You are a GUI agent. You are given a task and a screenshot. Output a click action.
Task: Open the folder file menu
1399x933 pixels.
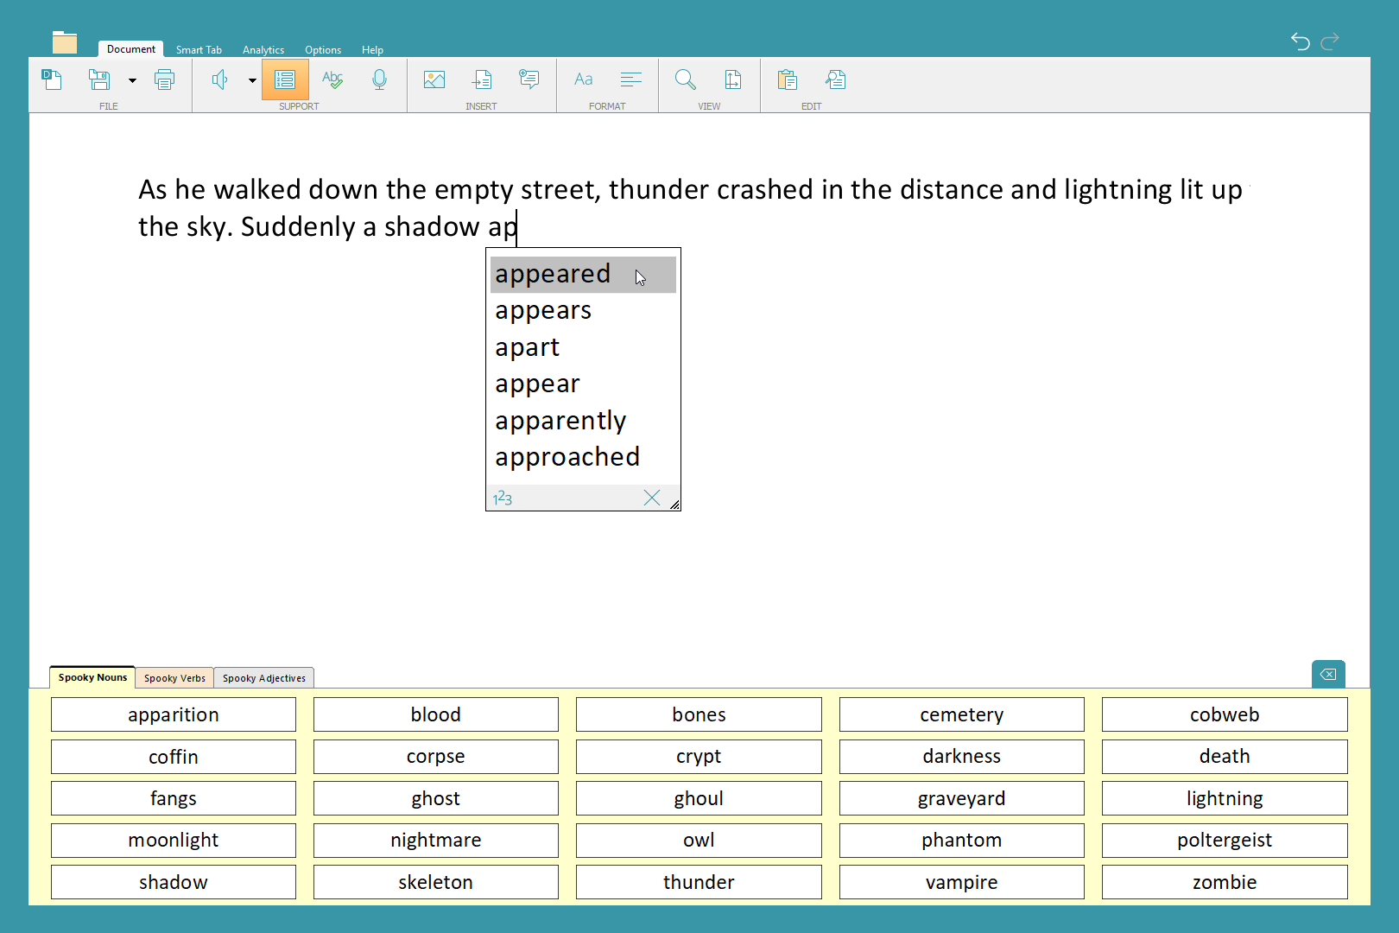point(65,43)
